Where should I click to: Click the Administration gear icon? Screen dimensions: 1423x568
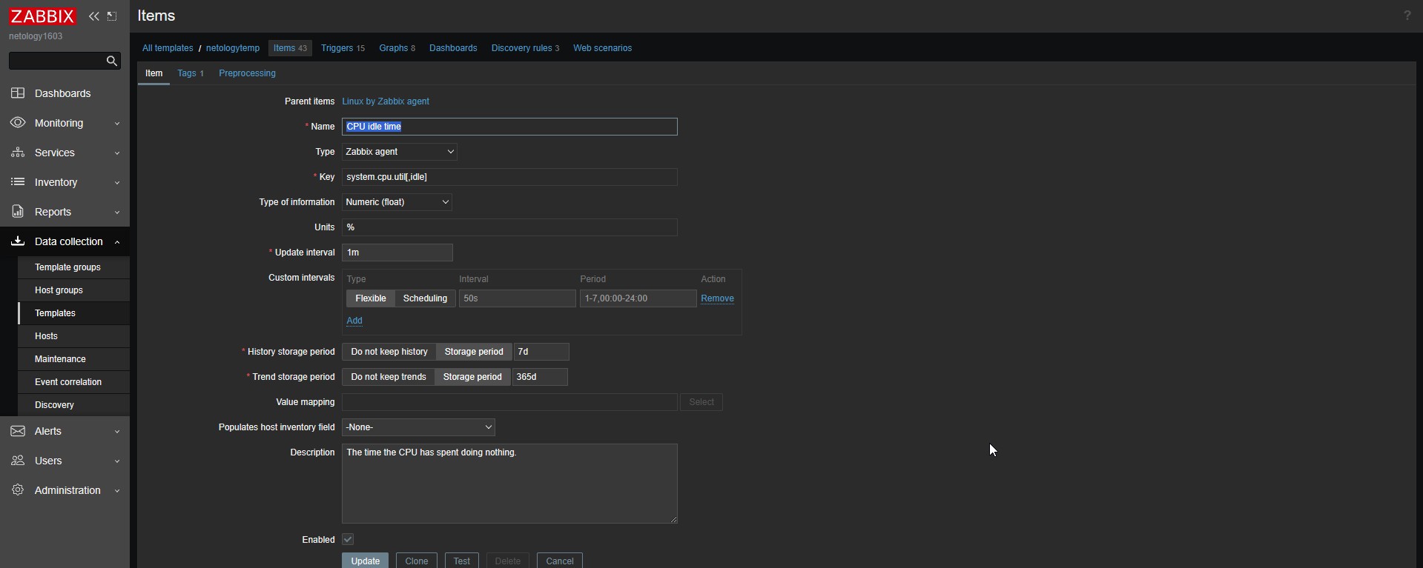click(x=18, y=490)
